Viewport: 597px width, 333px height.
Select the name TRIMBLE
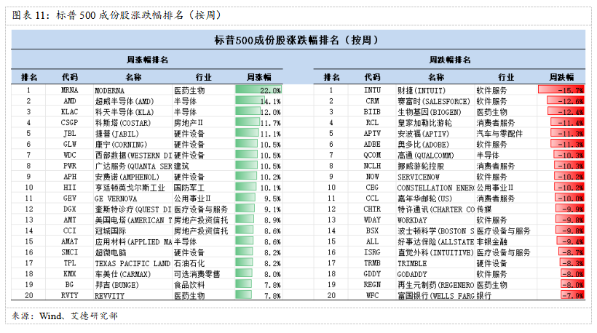pyautogui.click(x=412, y=263)
